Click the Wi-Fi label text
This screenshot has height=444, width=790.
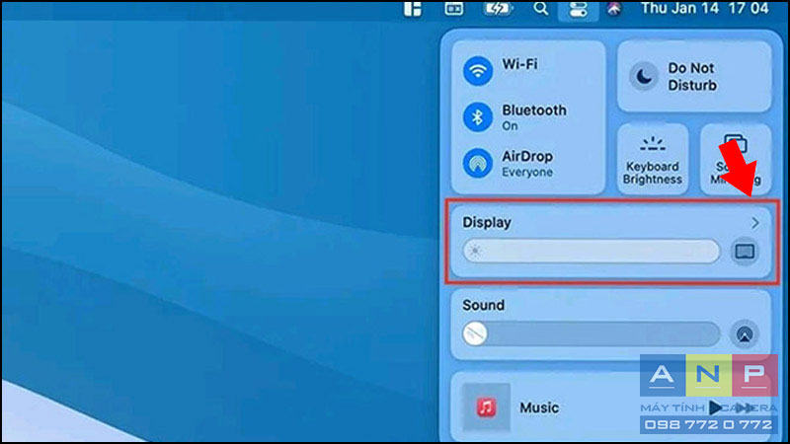(x=519, y=64)
